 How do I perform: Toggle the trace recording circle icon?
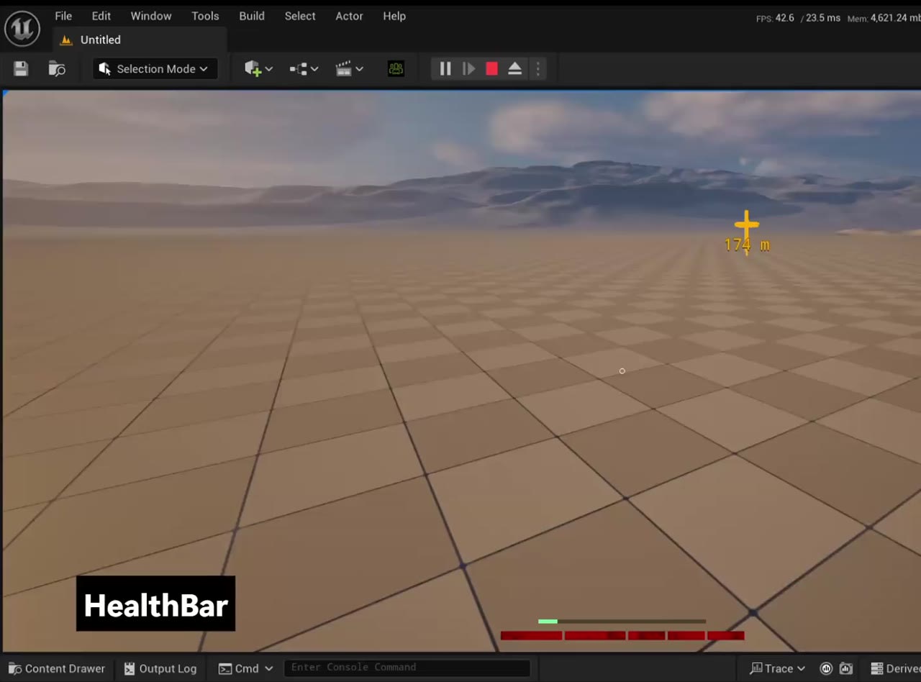pos(826,668)
